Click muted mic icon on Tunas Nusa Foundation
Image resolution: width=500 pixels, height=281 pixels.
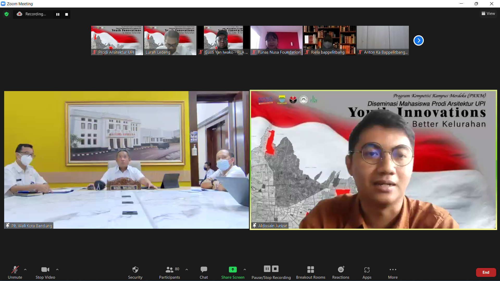click(x=254, y=52)
